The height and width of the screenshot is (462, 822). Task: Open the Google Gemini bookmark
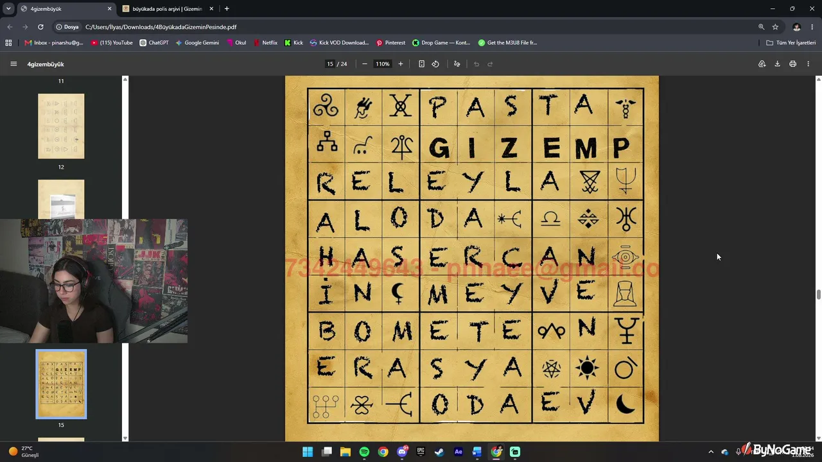coord(197,43)
